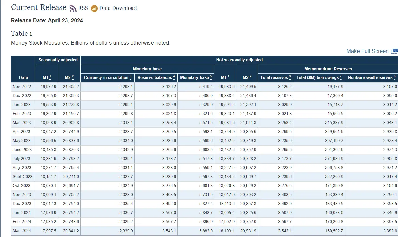The height and width of the screenshot is (237, 398).
Task: Open the RSS text link
Action: [83, 8]
